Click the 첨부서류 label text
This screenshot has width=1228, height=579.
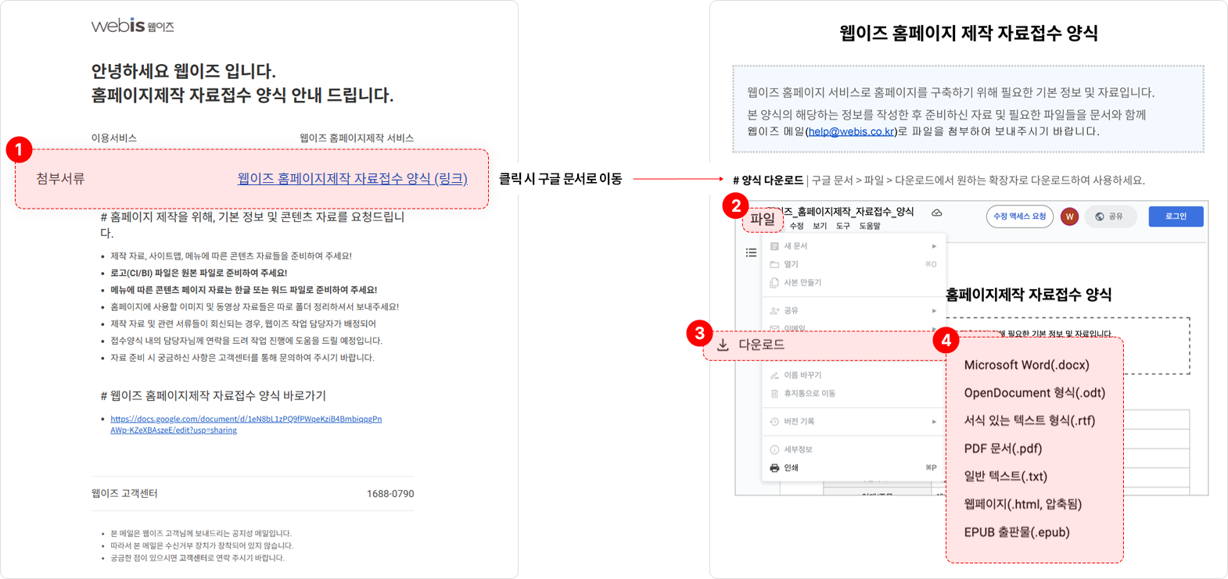pos(60,179)
